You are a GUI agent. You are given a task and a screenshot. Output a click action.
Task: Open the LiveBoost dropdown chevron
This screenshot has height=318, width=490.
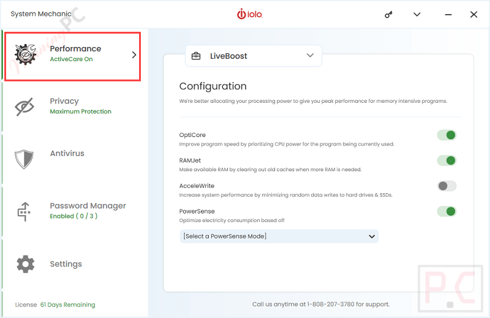pos(310,56)
